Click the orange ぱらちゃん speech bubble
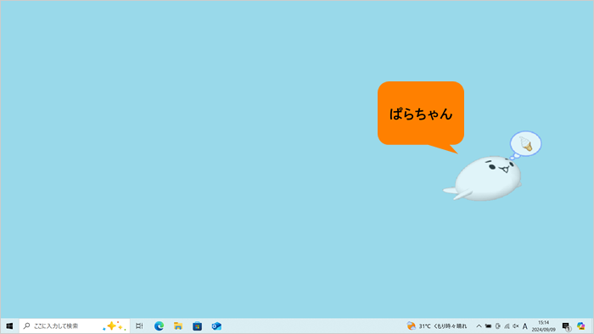 point(421,114)
